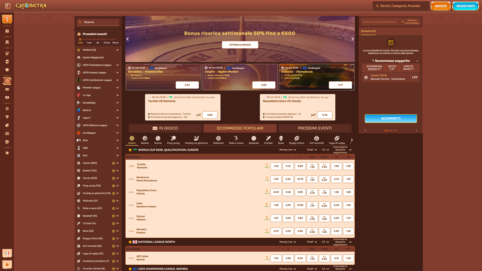The height and width of the screenshot is (271, 482).
Task: Click the Hockey su ghiaccio sport icon
Action: click(196, 139)
